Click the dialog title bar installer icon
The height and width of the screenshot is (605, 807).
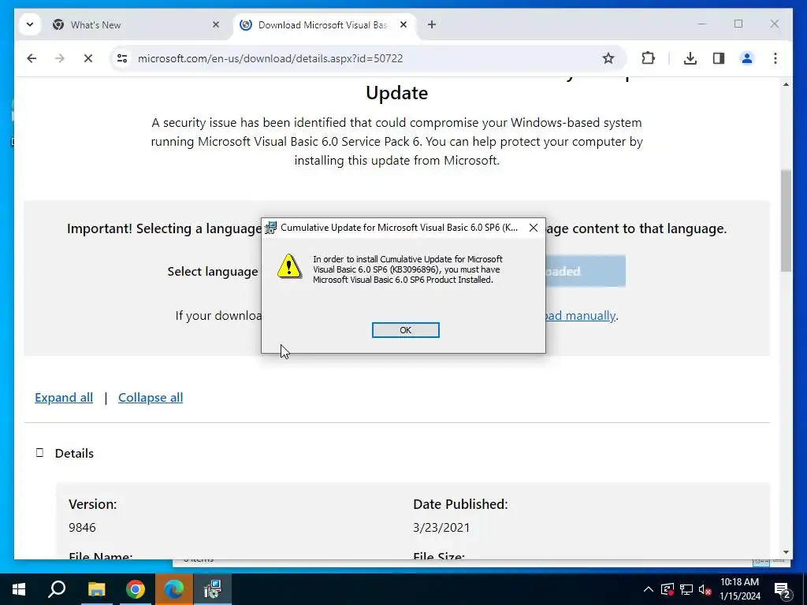point(271,228)
